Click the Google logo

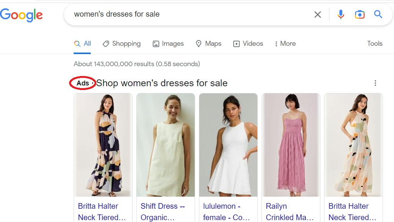click(x=21, y=15)
